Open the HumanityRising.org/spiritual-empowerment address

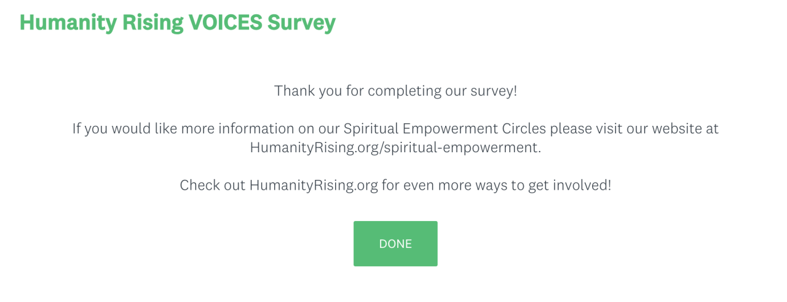pyautogui.click(x=395, y=148)
